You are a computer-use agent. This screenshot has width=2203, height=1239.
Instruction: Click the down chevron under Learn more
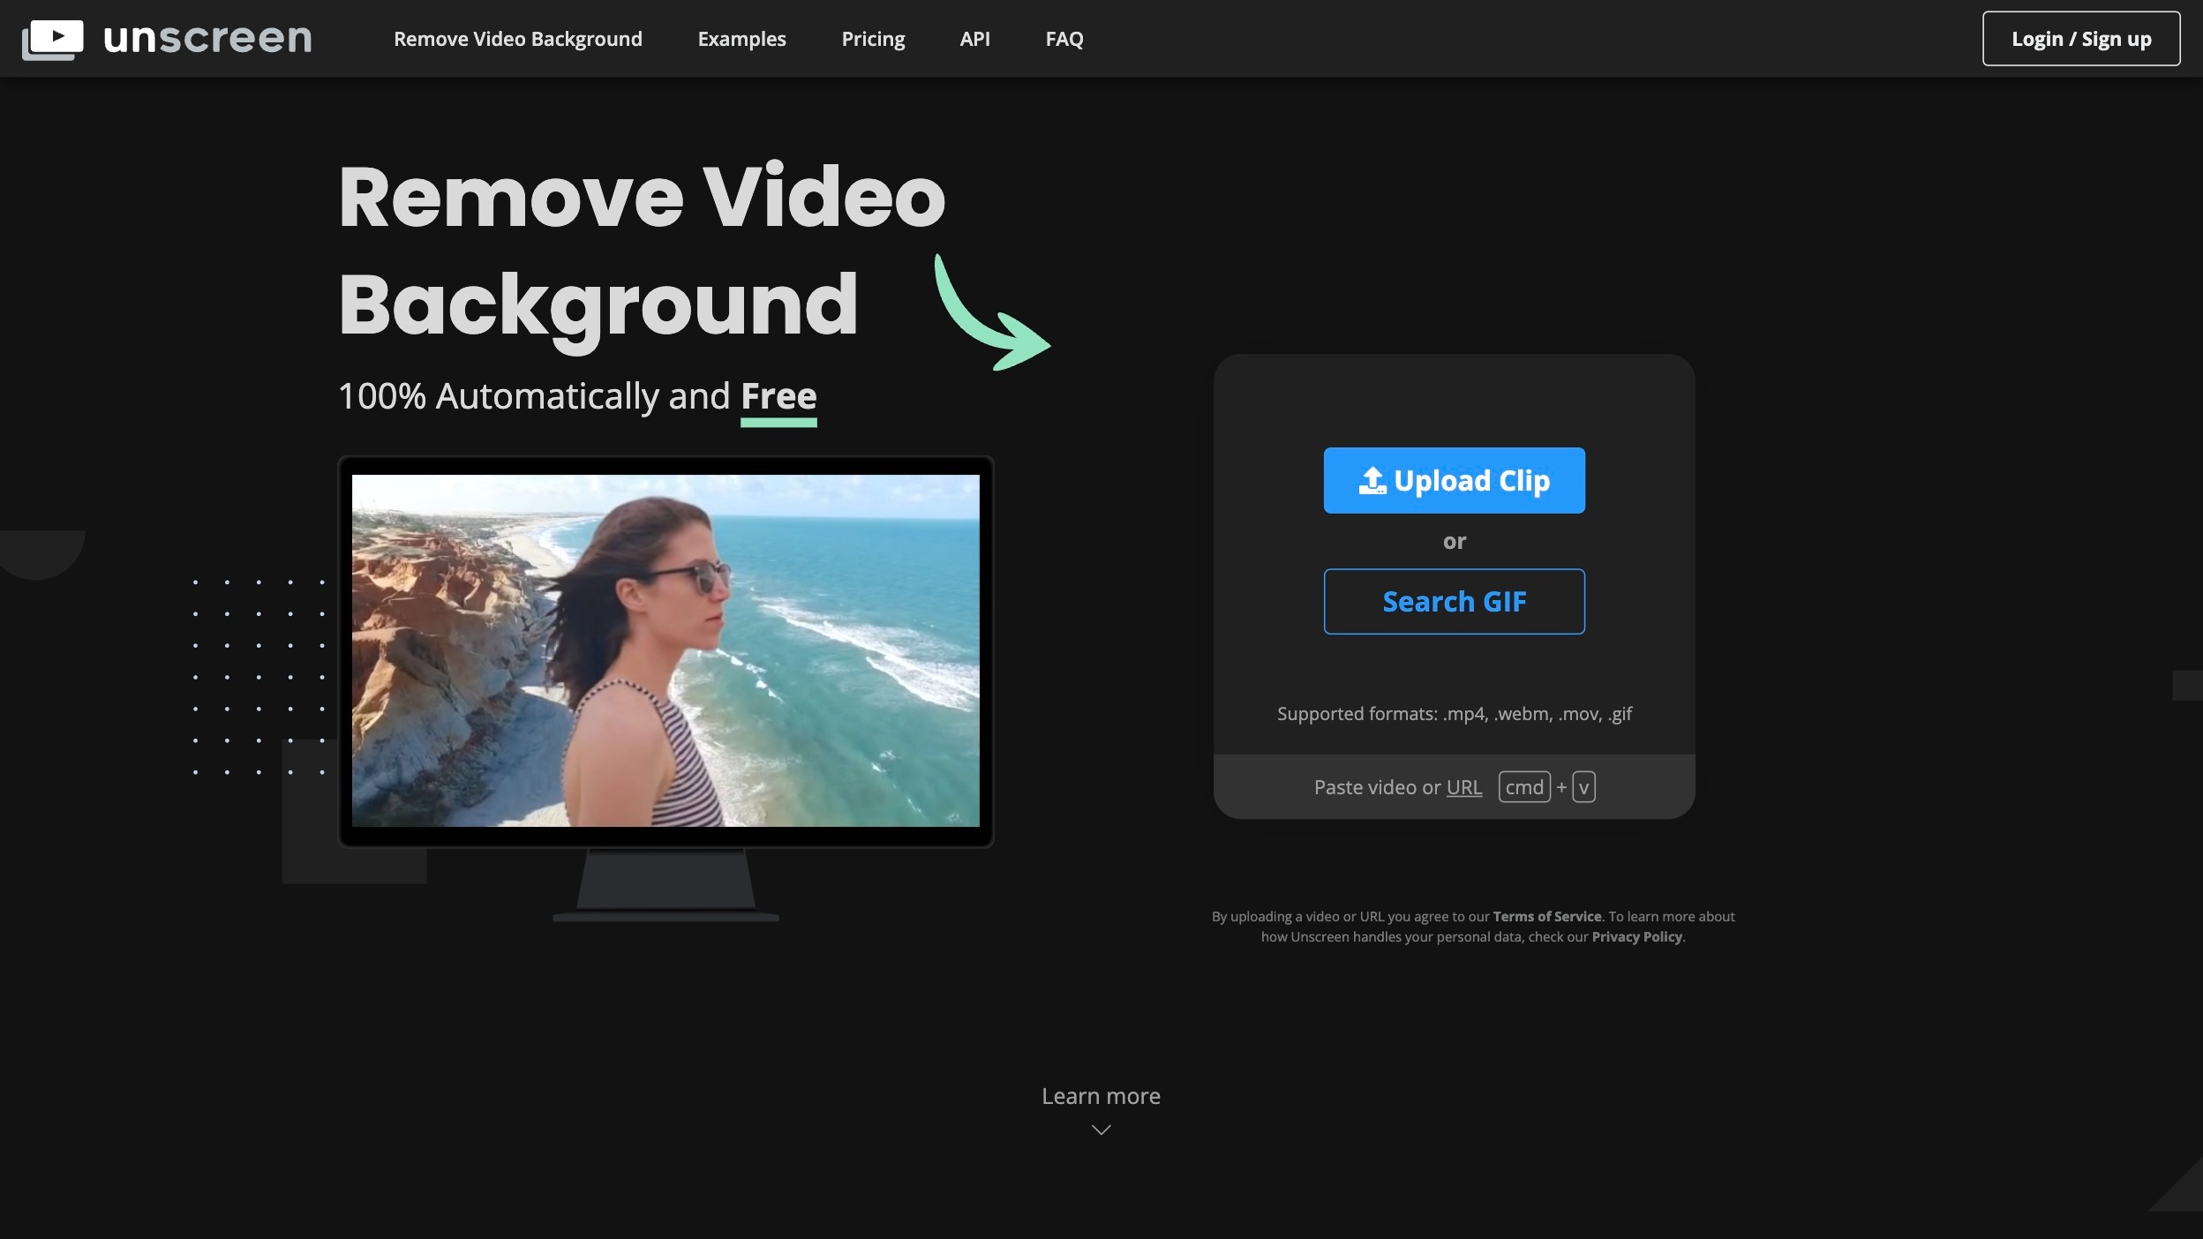coord(1101,1130)
